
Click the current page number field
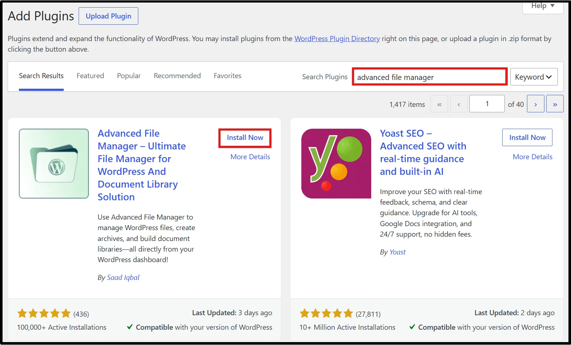[x=487, y=104]
